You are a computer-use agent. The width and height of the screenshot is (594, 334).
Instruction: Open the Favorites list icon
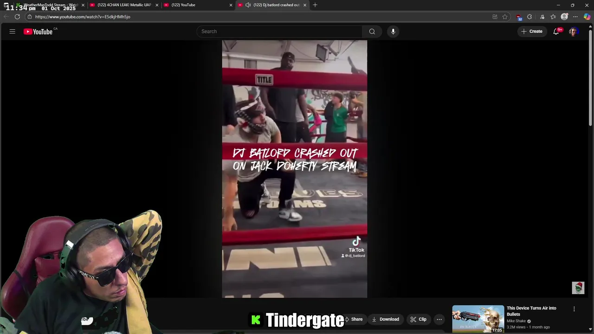point(553,17)
